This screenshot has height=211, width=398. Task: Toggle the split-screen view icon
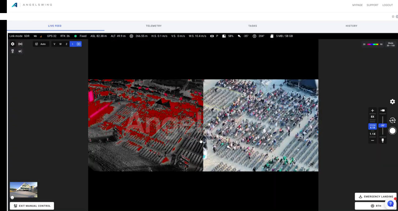[79, 44]
